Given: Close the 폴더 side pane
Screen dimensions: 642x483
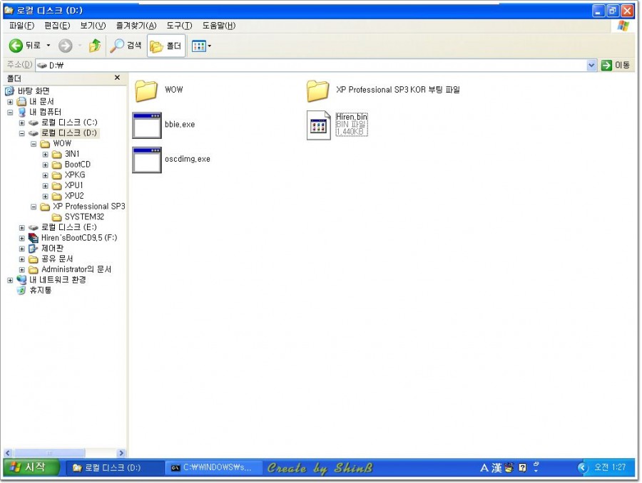Looking at the screenshot, I should tap(117, 78).
